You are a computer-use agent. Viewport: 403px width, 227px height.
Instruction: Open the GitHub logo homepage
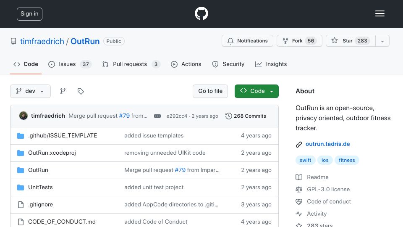click(x=201, y=13)
